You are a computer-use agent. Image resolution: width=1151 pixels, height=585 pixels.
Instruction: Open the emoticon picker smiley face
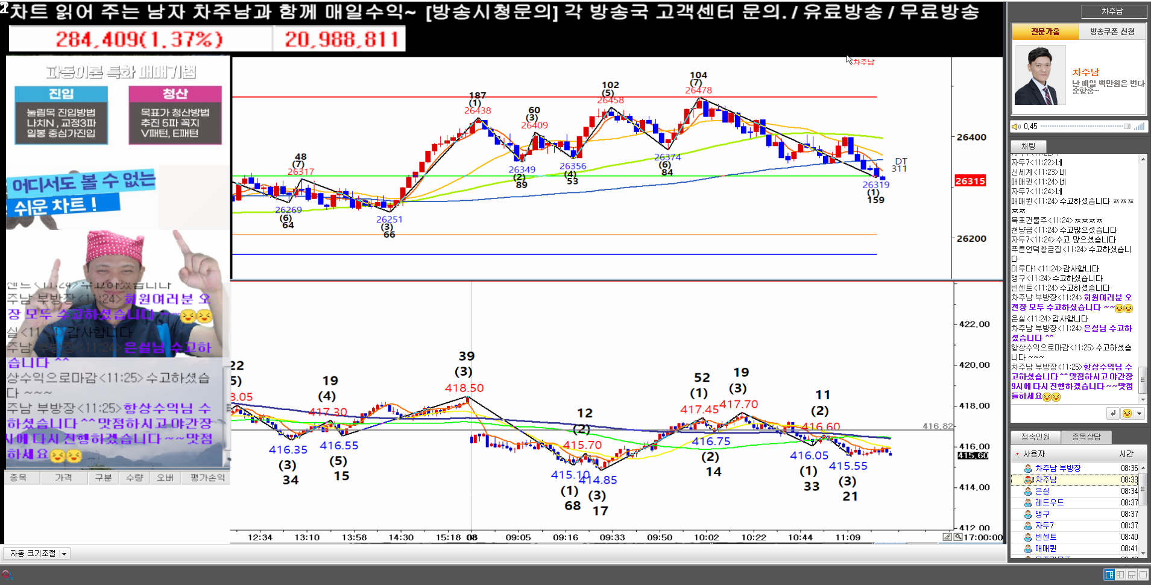point(1127,414)
